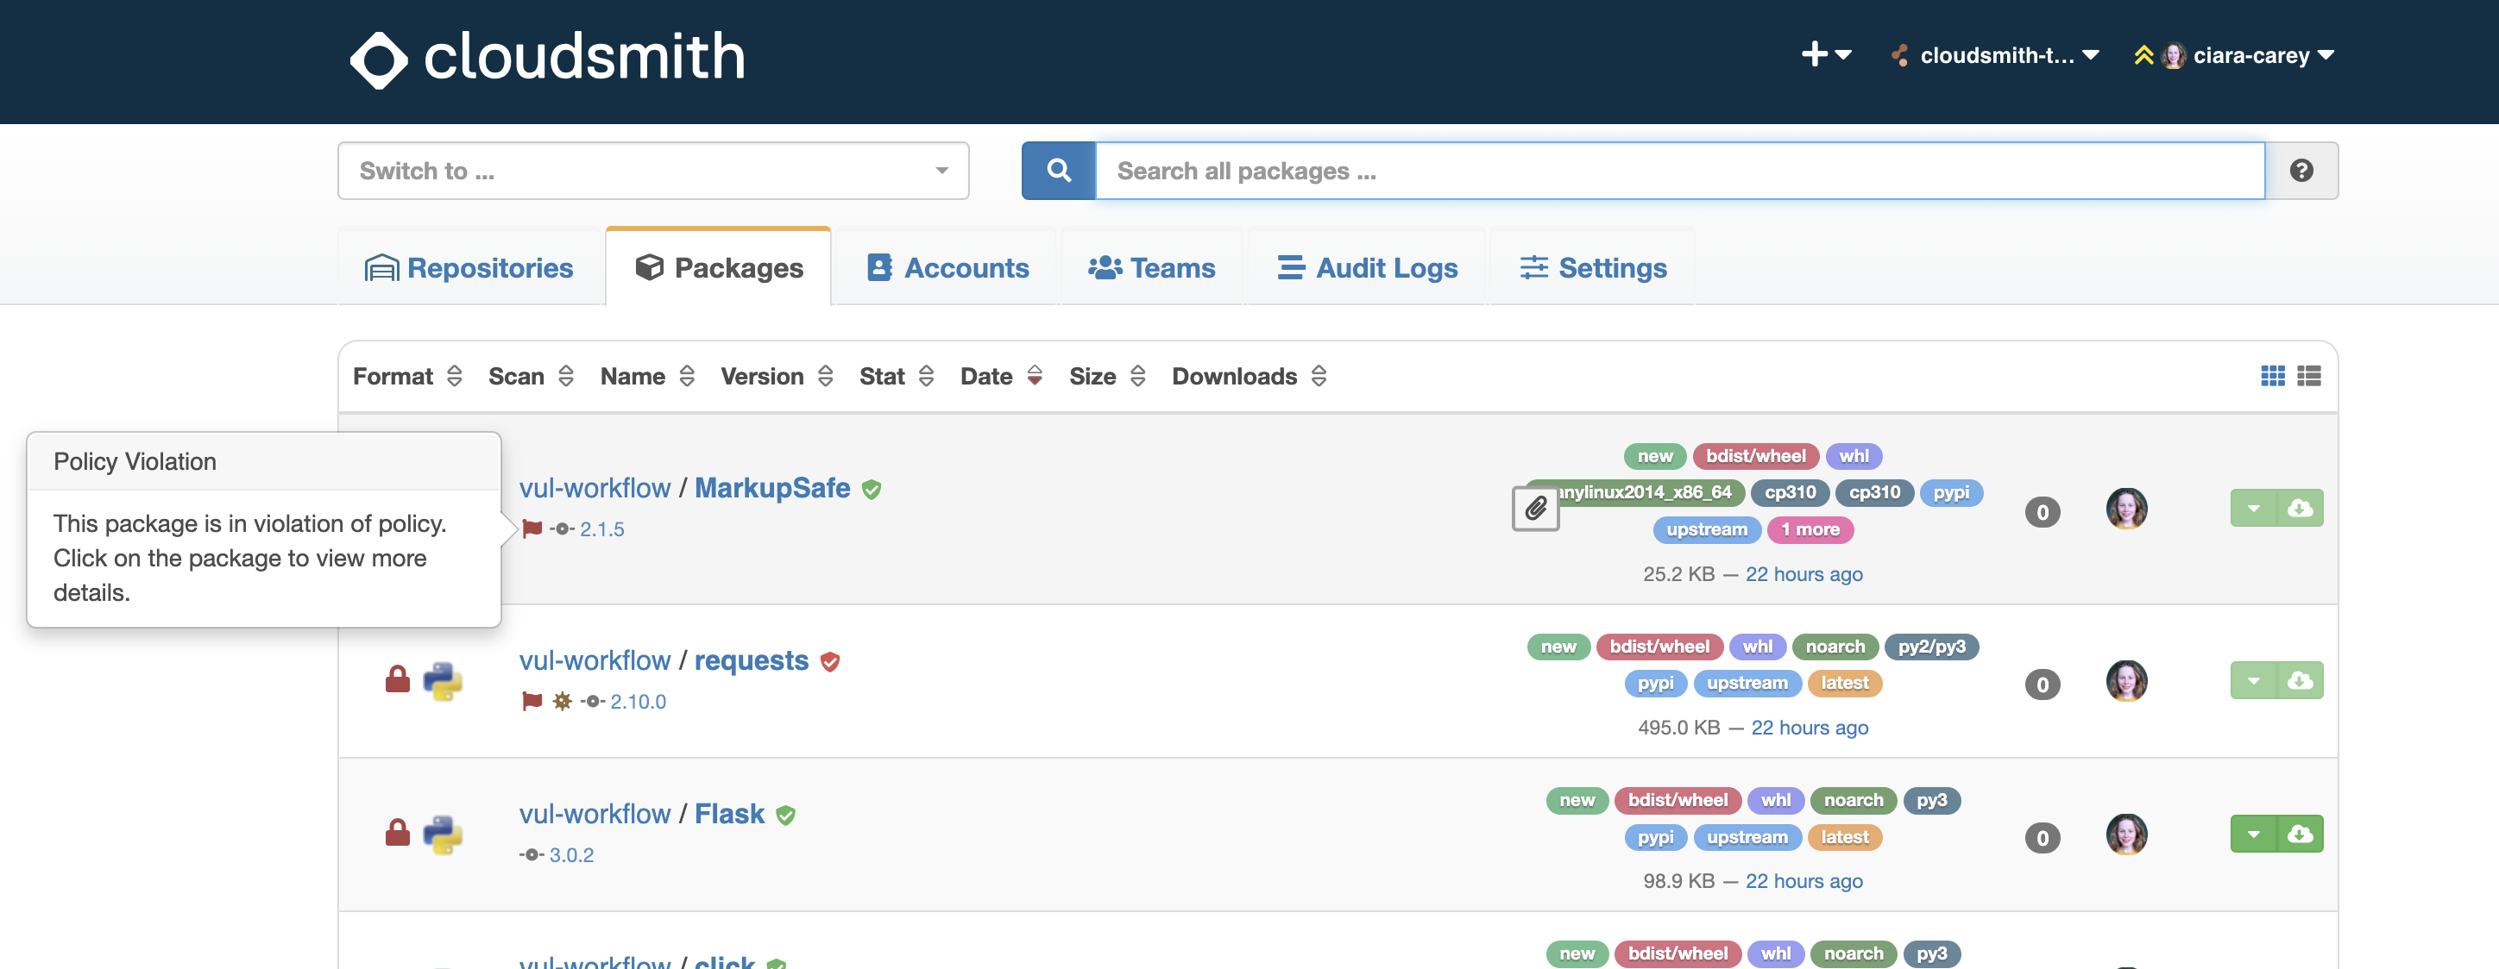Click the py2/py3 tag on requests
The width and height of the screenshot is (2499, 969).
1930,647
